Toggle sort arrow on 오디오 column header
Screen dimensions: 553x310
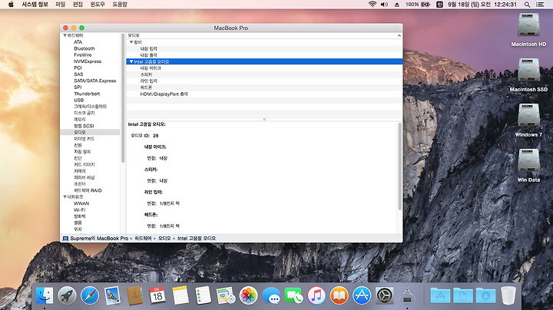click(x=399, y=35)
